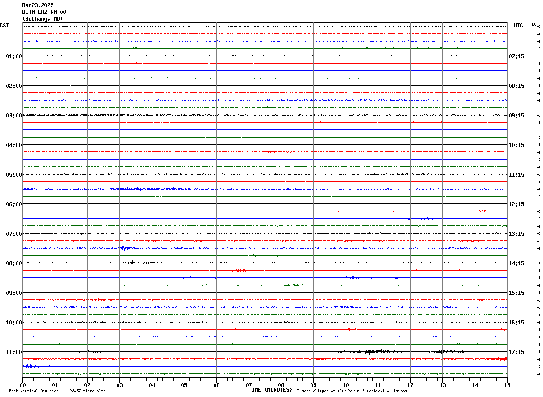Pick minute 08 on the time axis
The image size is (543, 397).
tap(281, 385)
